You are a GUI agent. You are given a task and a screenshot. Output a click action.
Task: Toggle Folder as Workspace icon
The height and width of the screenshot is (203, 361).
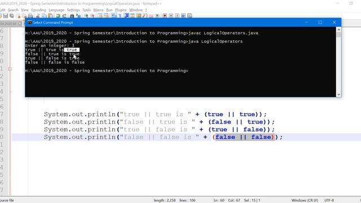[151, 16]
